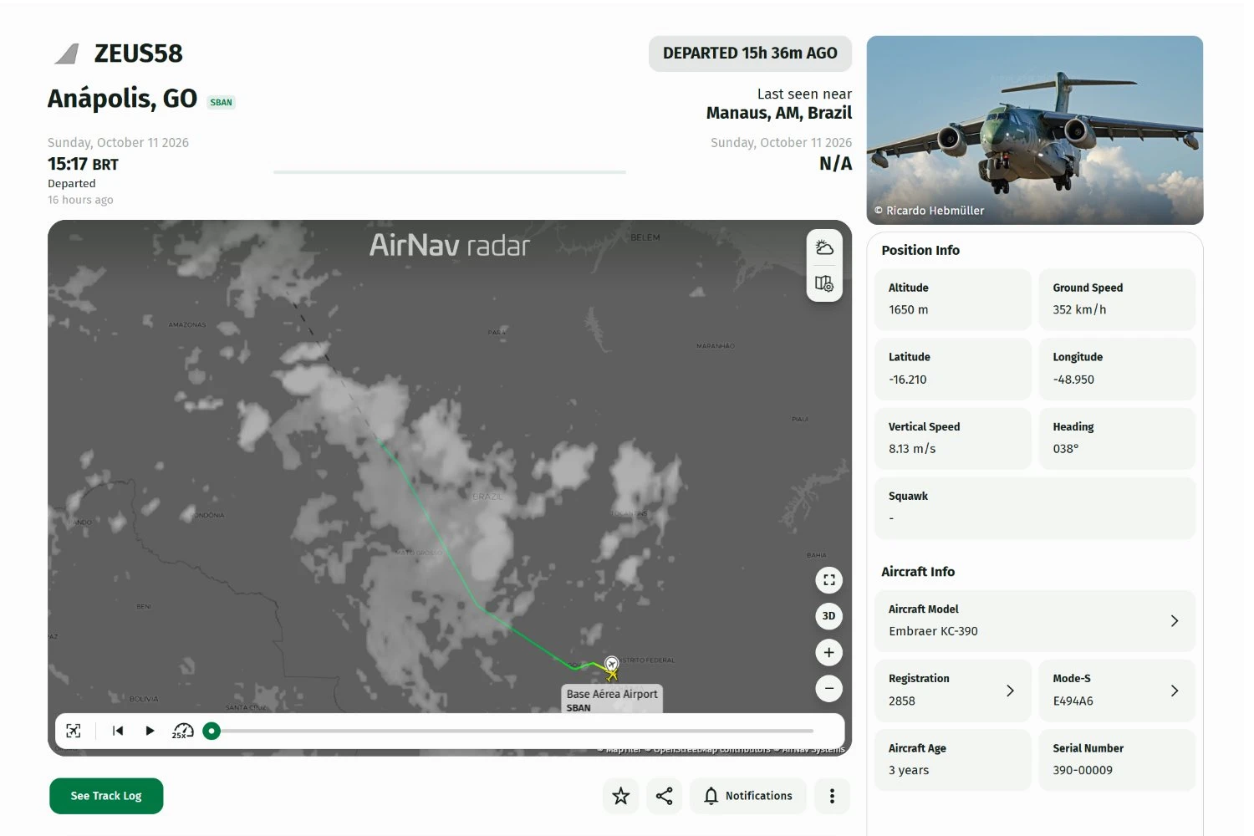Select the Latitude -16.210 value
The height and width of the screenshot is (836, 1254).
click(908, 380)
